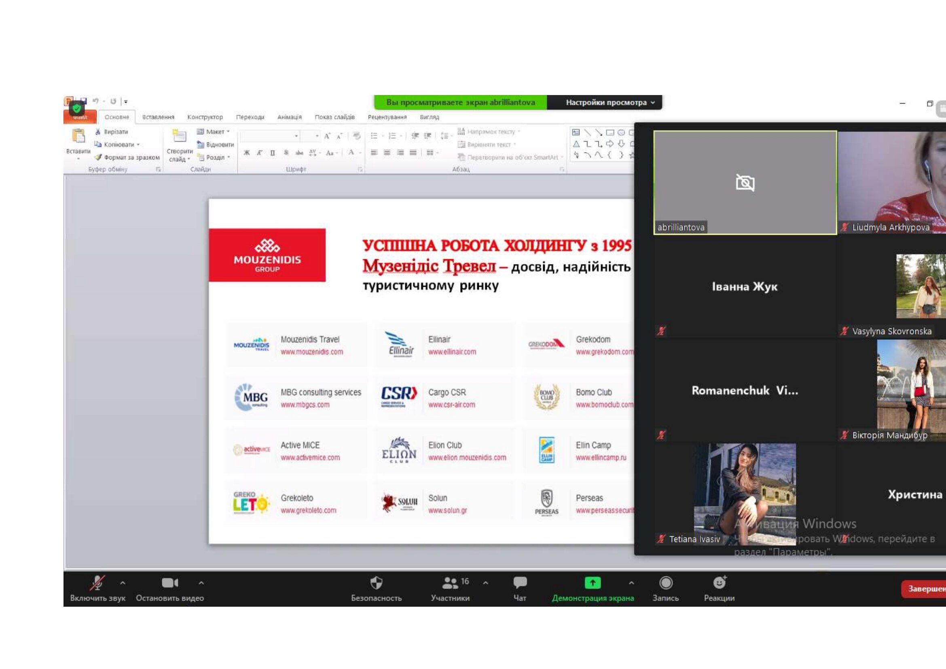This screenshot has height=669, width=946.
Task: Select the Rectangle shape
Action: (x=610, y=133)
